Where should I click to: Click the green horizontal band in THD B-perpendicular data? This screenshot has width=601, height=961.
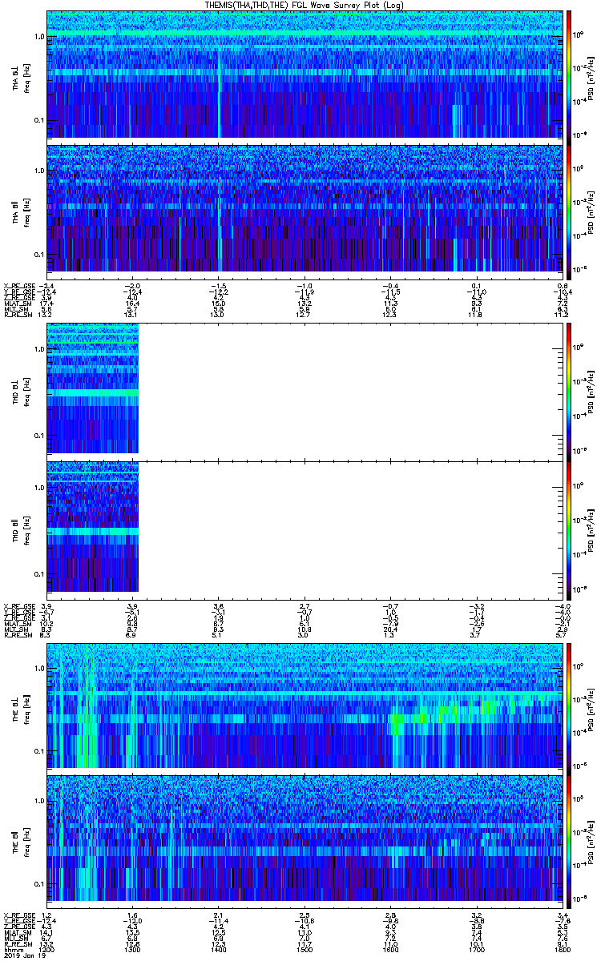click(93, 393)
